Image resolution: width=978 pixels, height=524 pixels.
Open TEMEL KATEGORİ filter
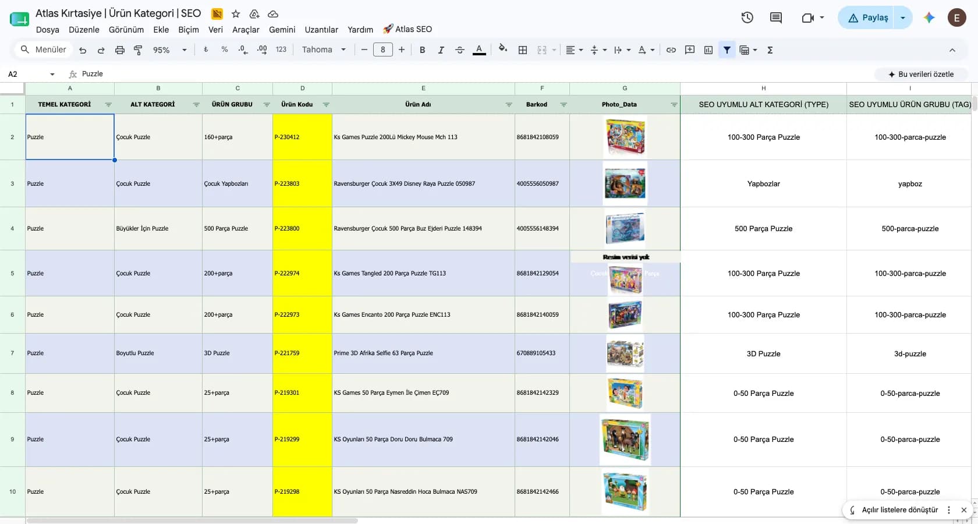(108, 105)
